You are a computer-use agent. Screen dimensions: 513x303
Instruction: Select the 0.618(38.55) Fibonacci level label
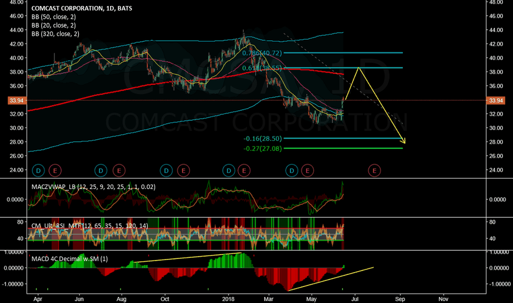point(262,68)
